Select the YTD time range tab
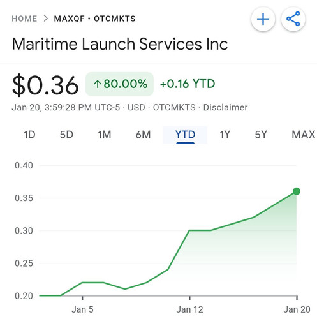 point(185,135)
